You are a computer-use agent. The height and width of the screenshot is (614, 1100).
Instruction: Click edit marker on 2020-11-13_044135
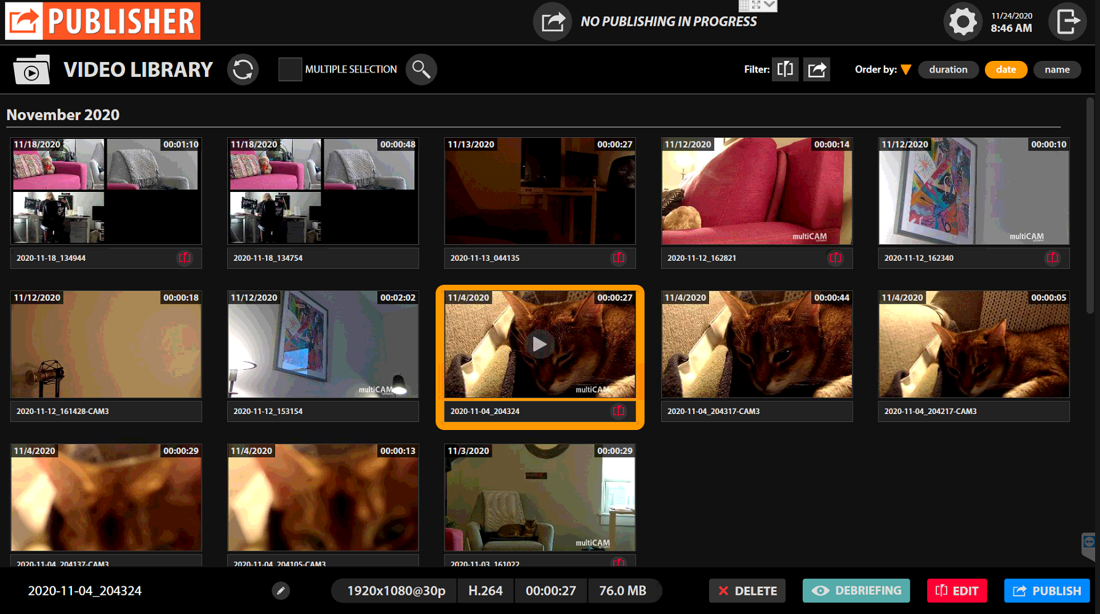[619, 258]
